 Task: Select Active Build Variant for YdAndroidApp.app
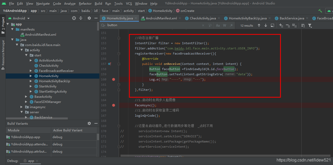click(x=74, y=137)
